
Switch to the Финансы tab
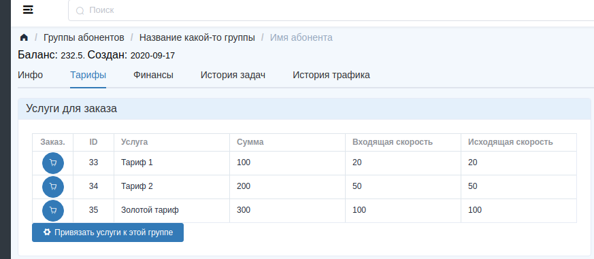point(153,75)
